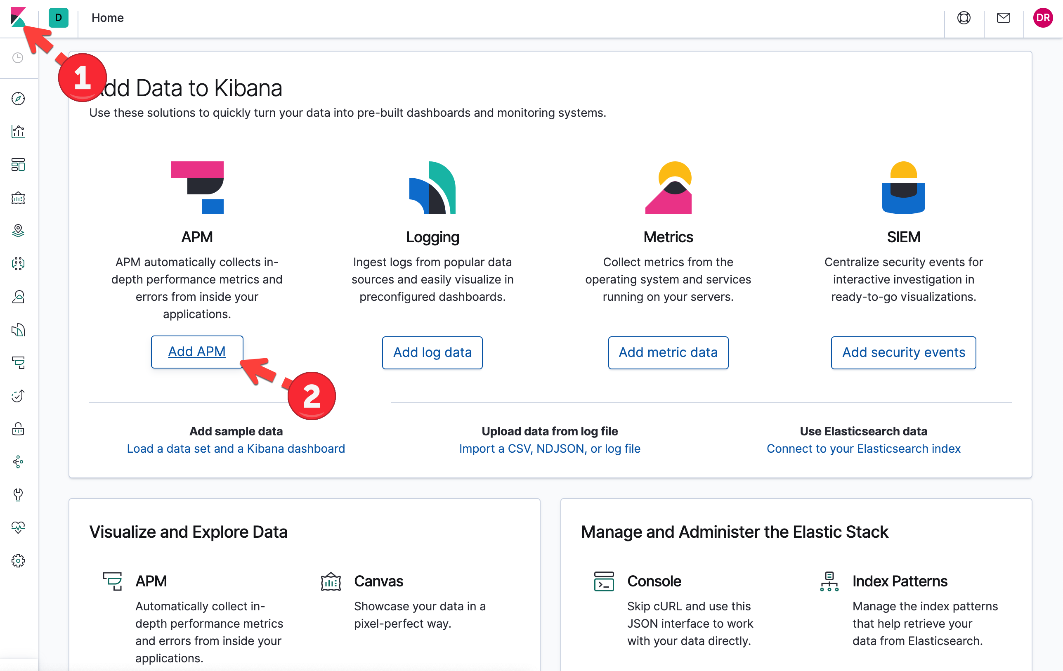The image size is (1063, 671).
Task: Open Load a data set and Kibana dashboard link
Action: click(236, 448)
